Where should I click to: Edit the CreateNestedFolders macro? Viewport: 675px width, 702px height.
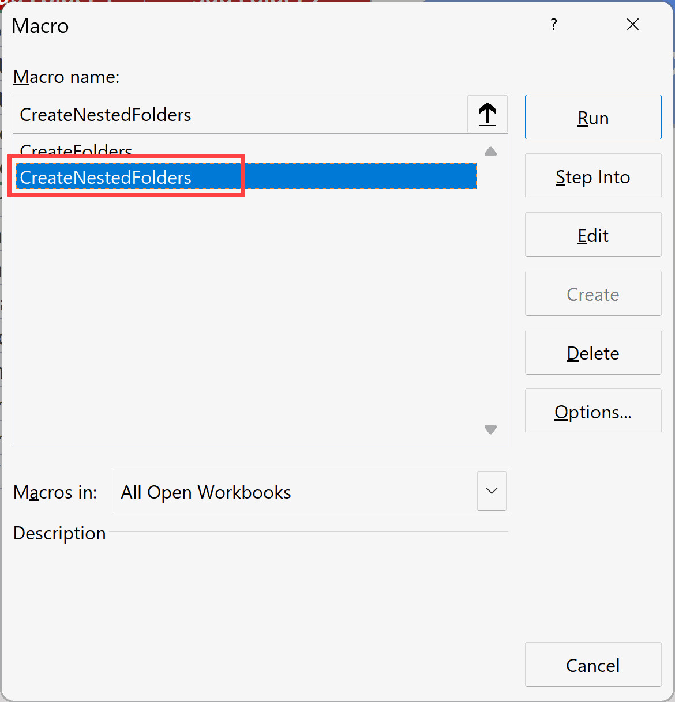pos(592,235)
